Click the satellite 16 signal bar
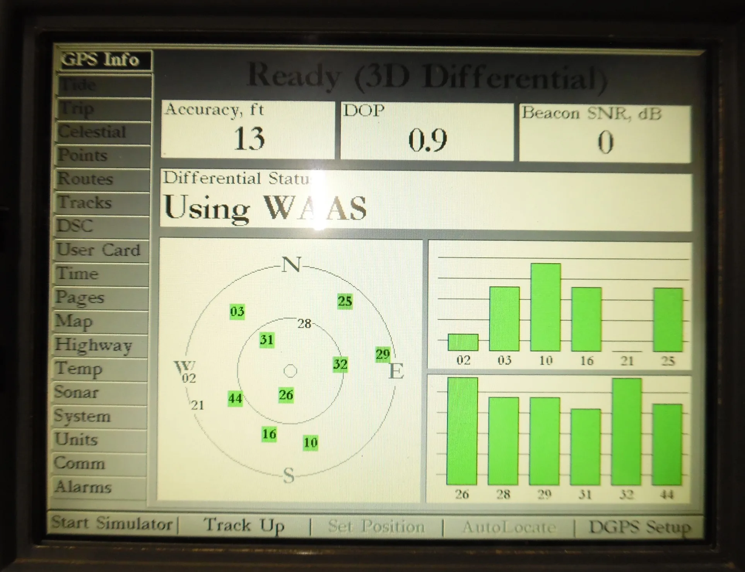The height and width of the screenshot is (572, 745). coord(586,319)
